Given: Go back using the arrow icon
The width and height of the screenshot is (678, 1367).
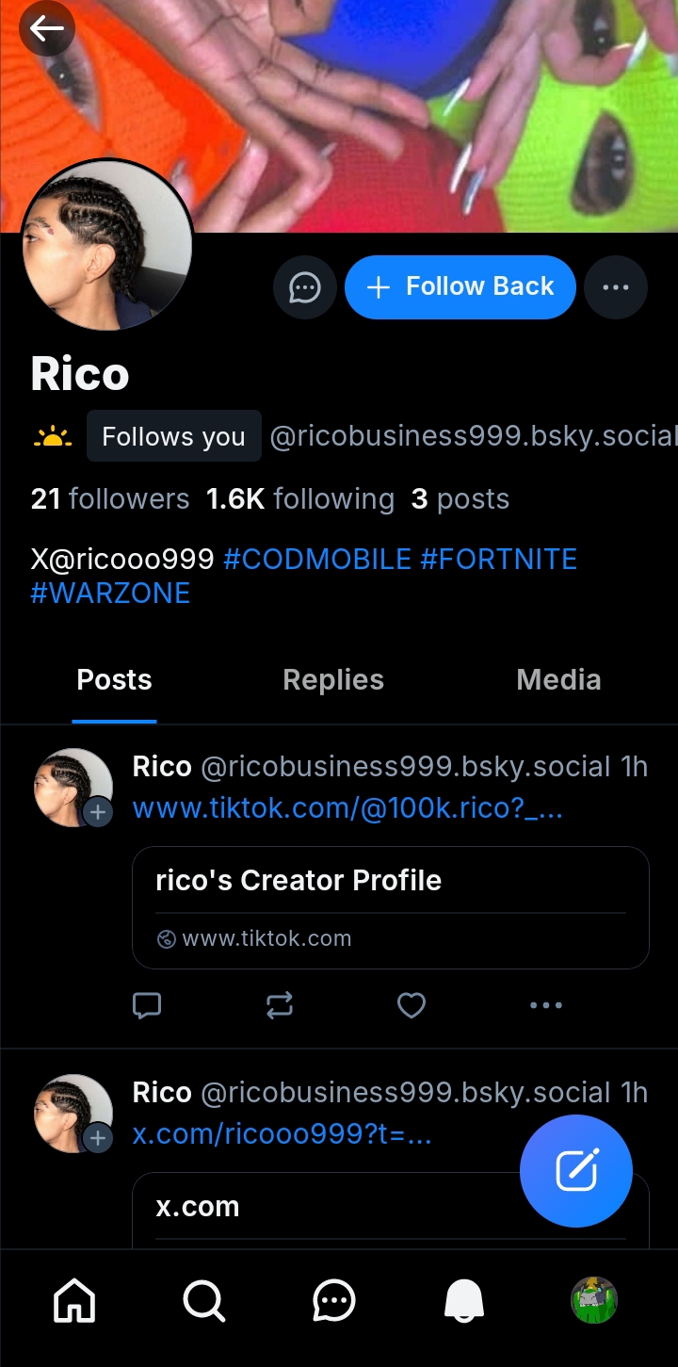Looking at the screenshot, I should tap(46, 29).
